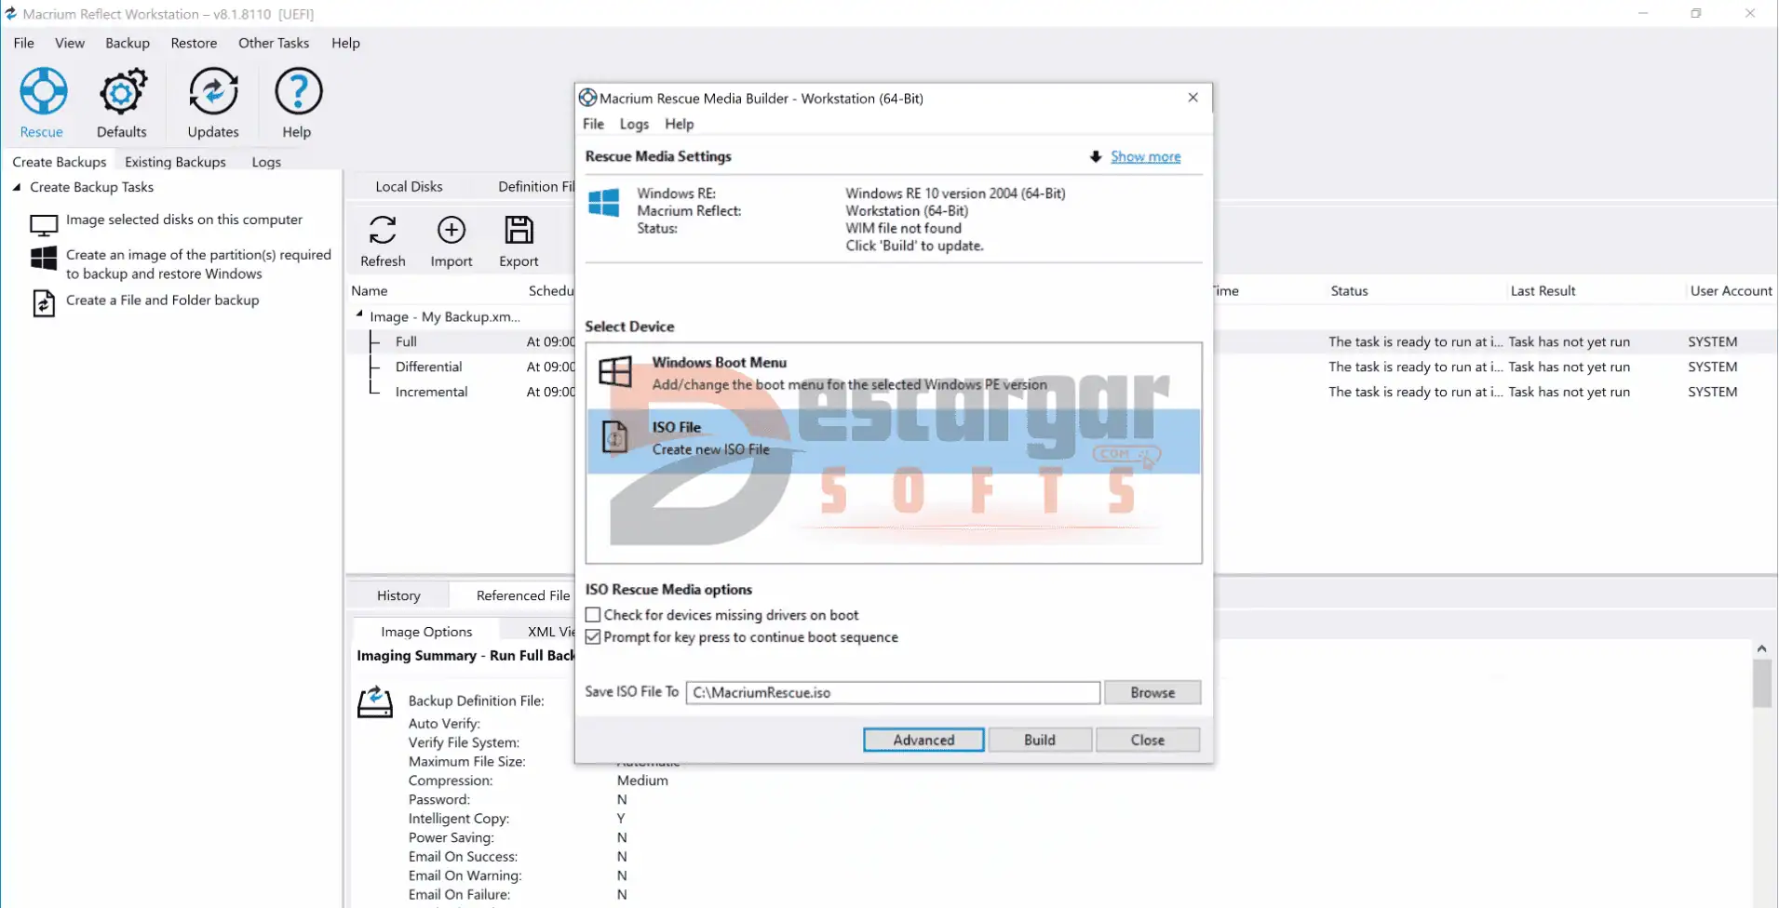1779x908 pixels.
Task: Open the Help menu in Rescue Media Builder
Action: point(679,124)
